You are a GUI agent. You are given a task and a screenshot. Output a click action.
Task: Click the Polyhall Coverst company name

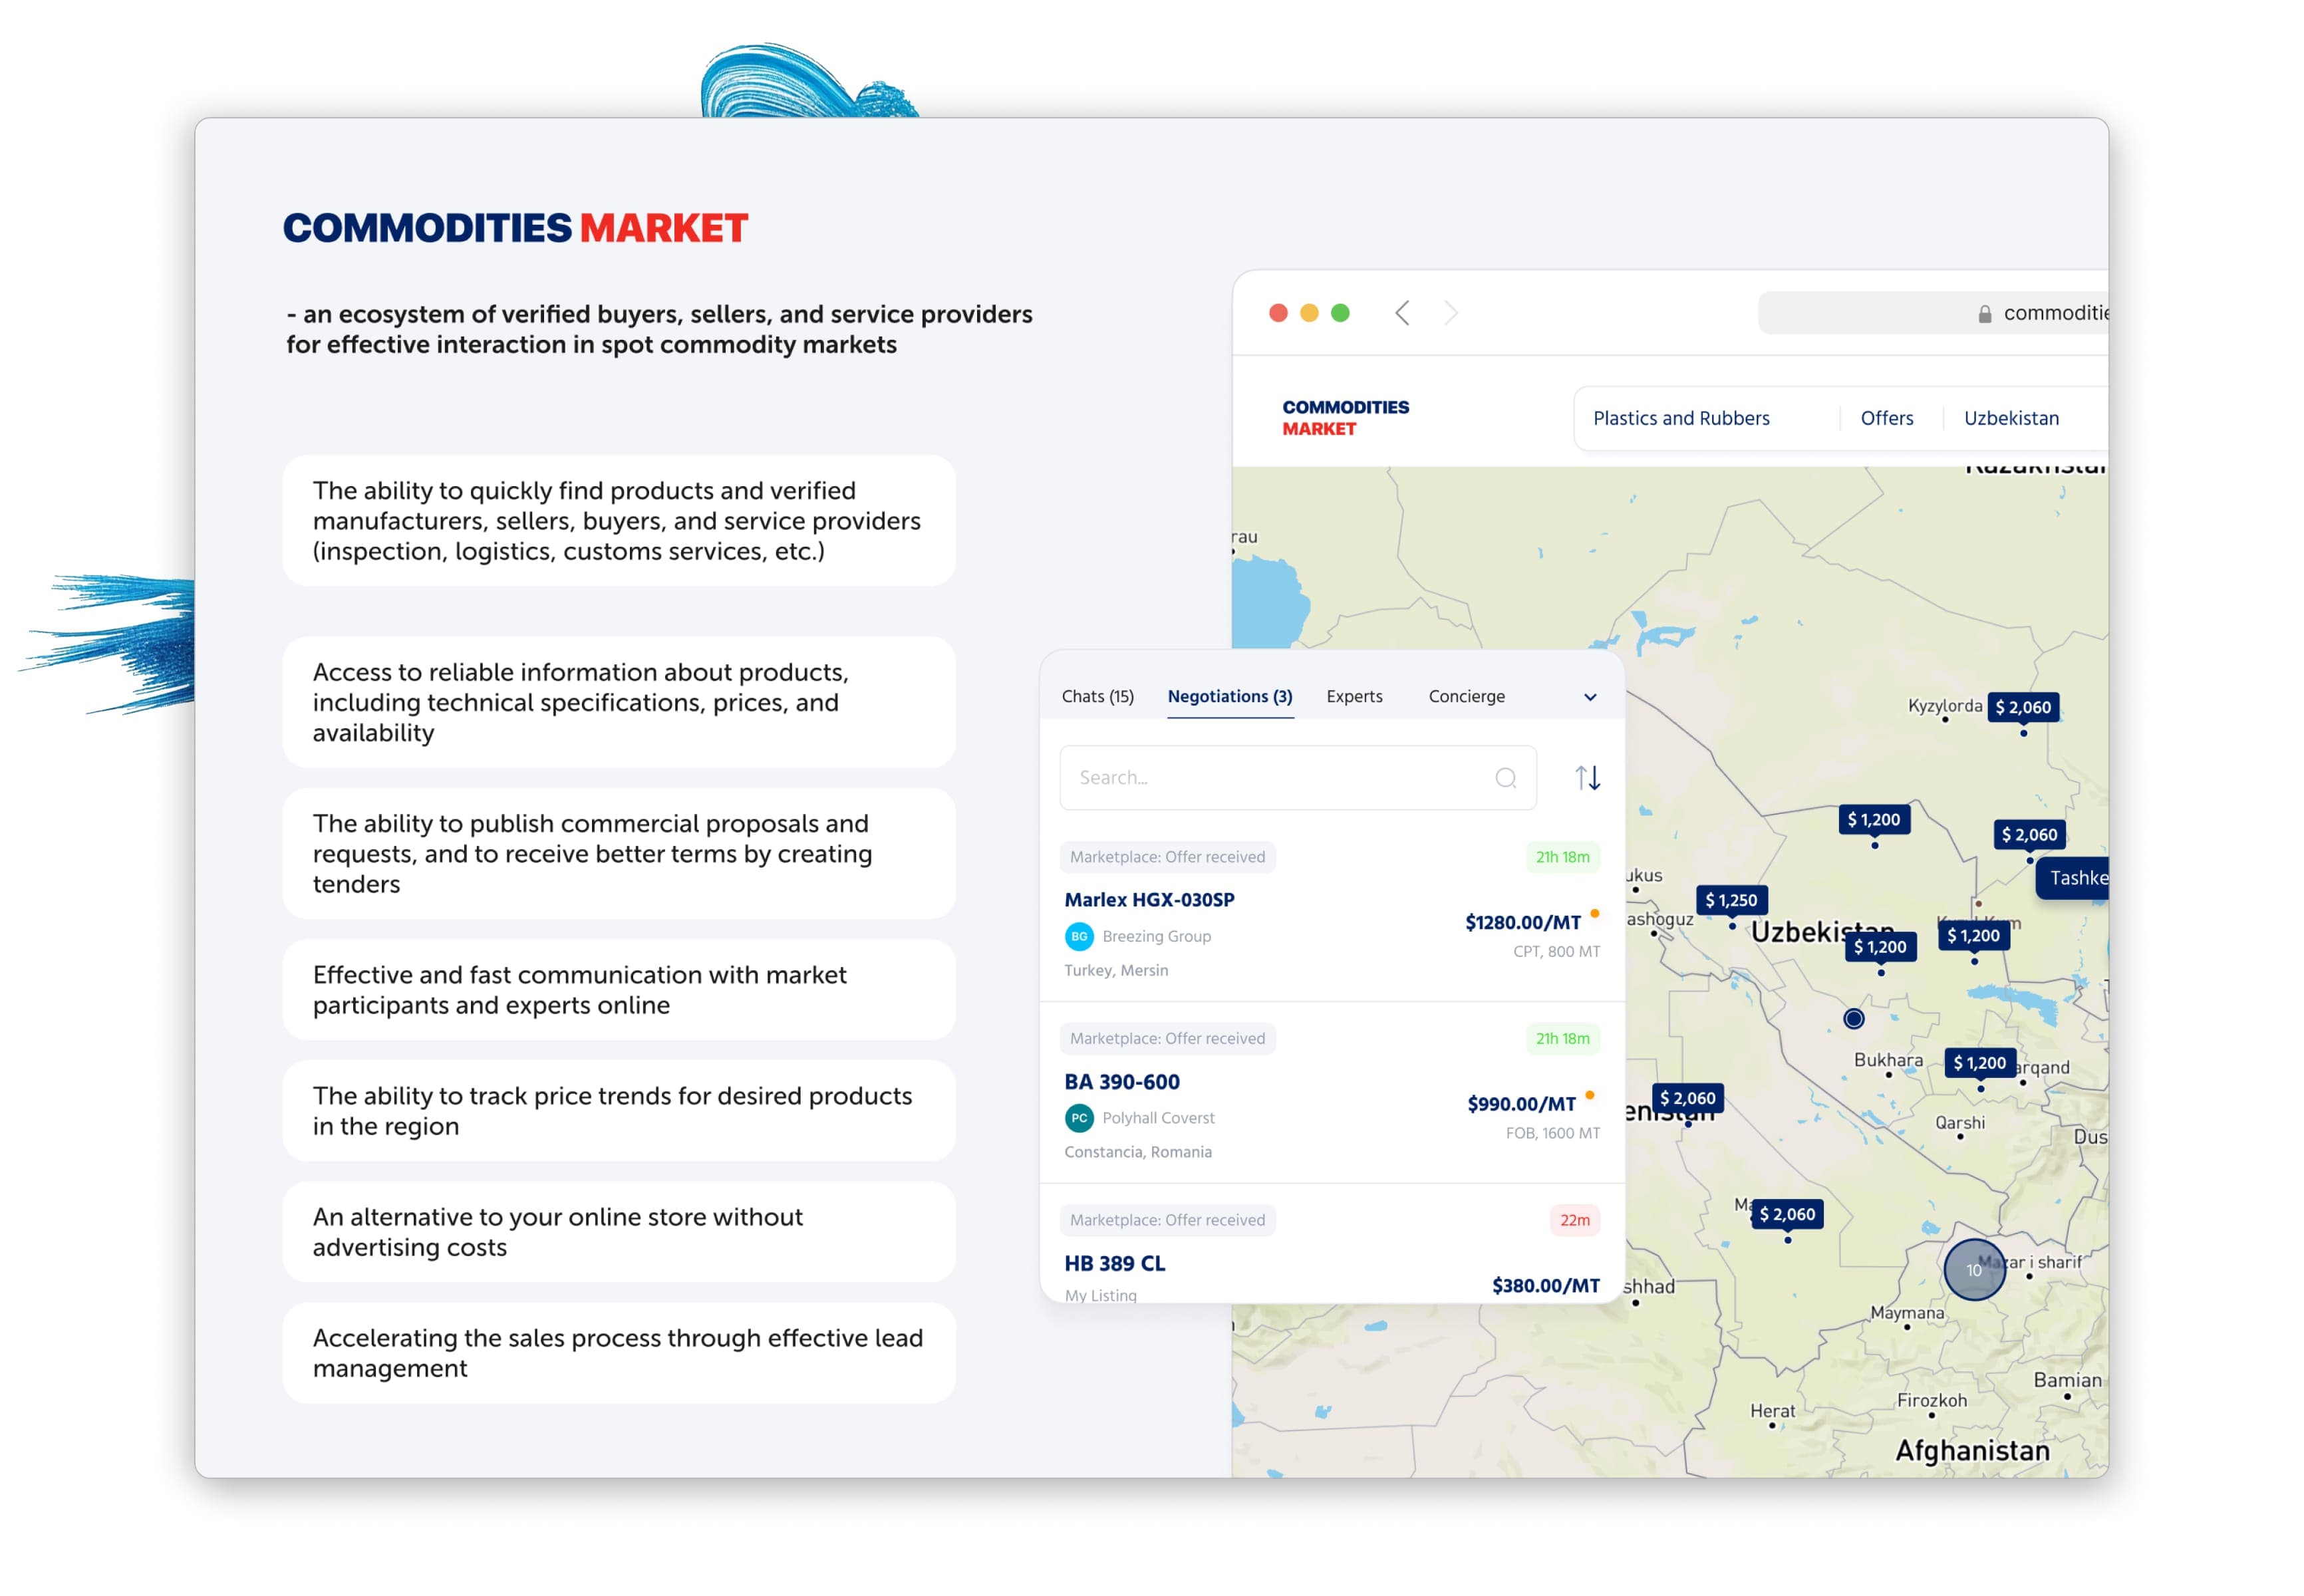tap(1158, 1118)
